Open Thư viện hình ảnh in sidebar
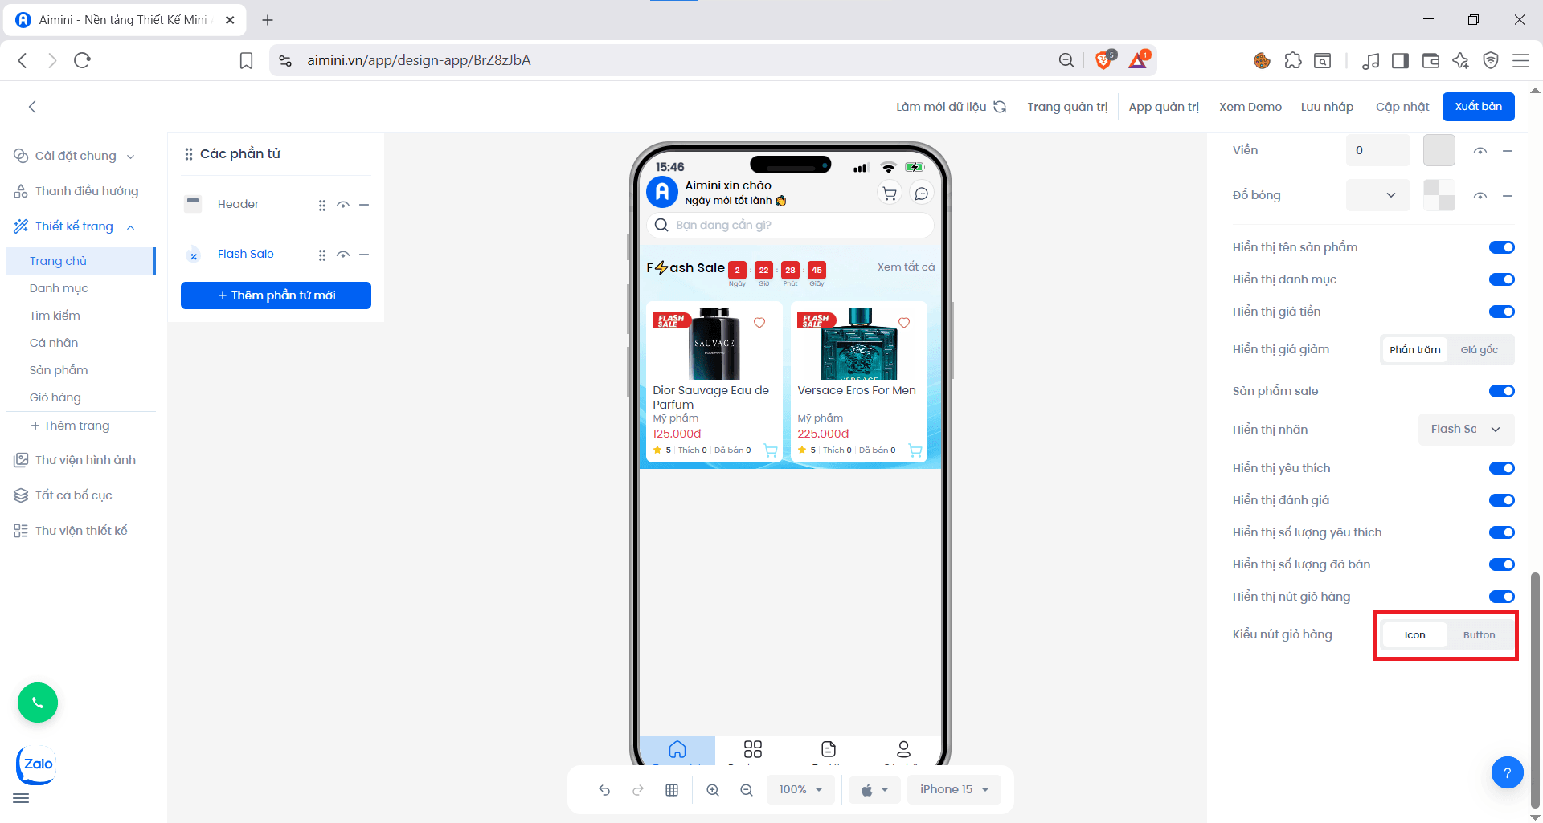The height and width of the screenshot is (823, 1543). 85,460
